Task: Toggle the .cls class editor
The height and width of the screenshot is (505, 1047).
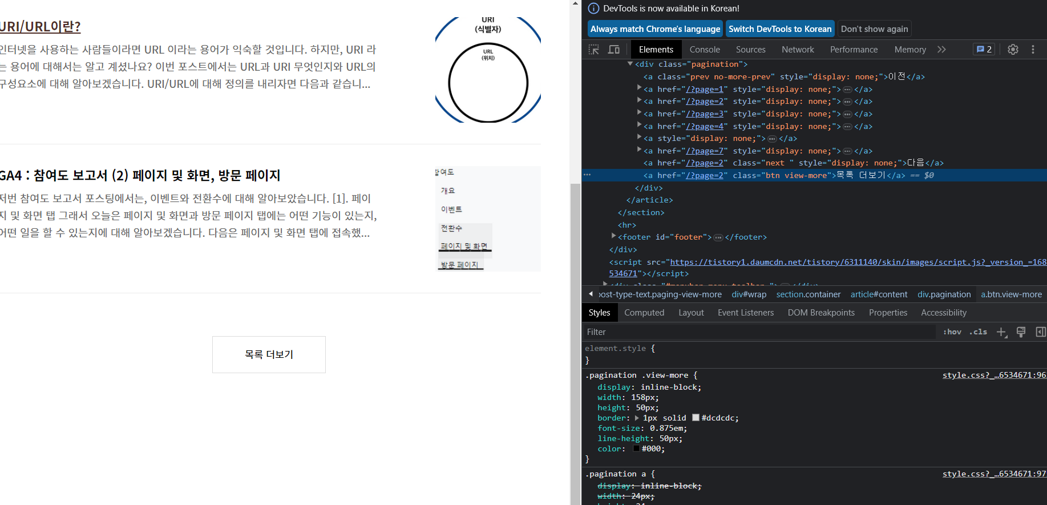Action: click(x=978, y=332)
